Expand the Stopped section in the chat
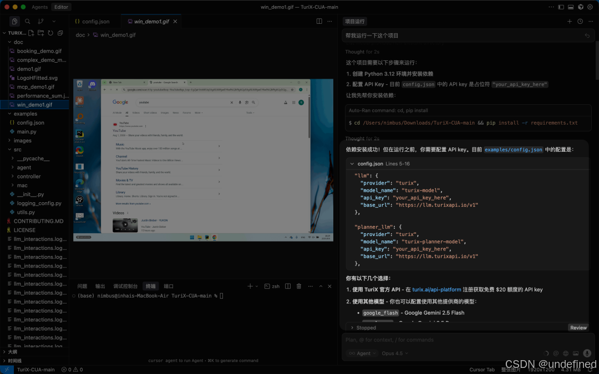599x374 pixels. click(352, 327)
